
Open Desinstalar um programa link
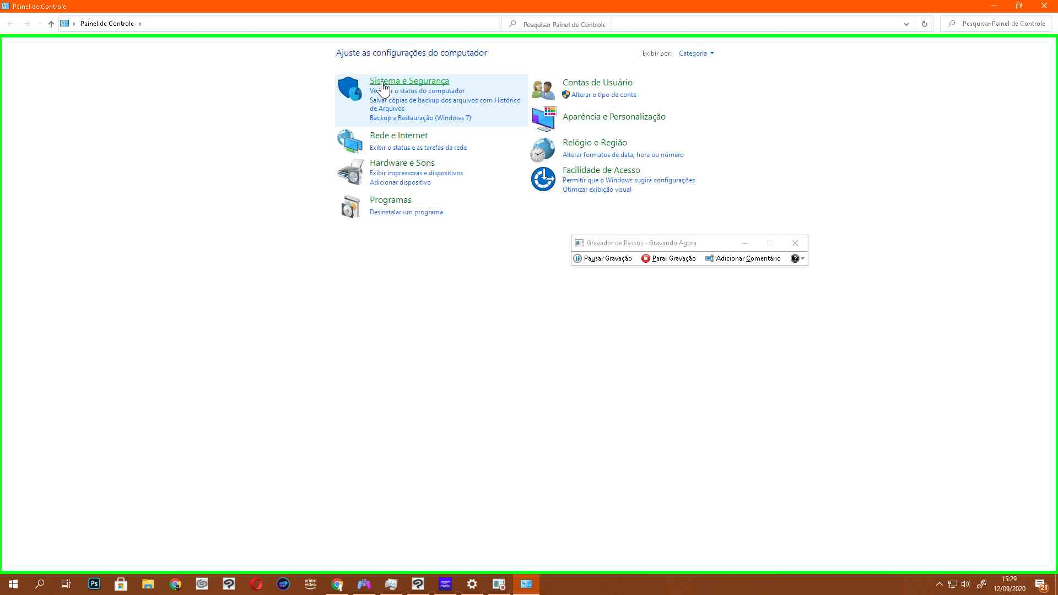tap(406, 212)
